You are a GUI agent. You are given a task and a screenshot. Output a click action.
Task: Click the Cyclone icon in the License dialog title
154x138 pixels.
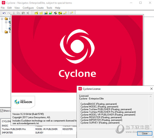click(80, 89)
